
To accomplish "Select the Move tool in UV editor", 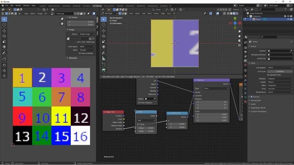I will tap(4, 31).
